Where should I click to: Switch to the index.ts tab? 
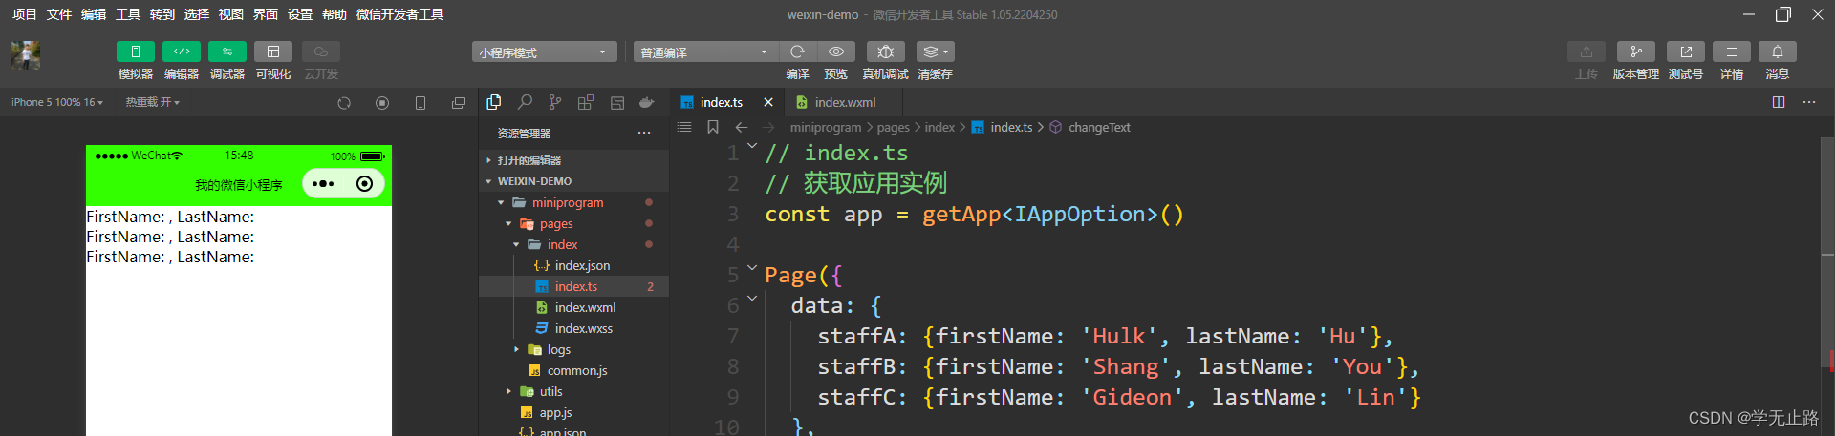tap(722, 102)
